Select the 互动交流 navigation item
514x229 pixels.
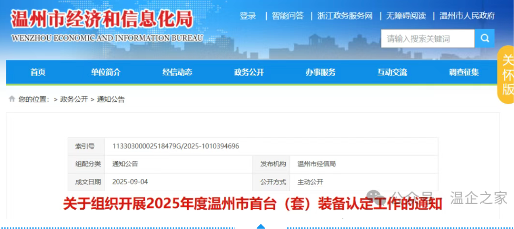pyautogui.click(x=392, y=72)
